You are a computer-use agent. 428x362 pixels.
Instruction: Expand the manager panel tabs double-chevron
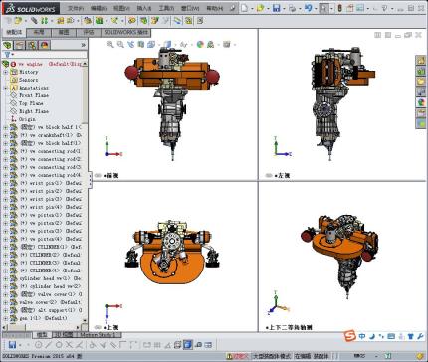pos(83,45)
